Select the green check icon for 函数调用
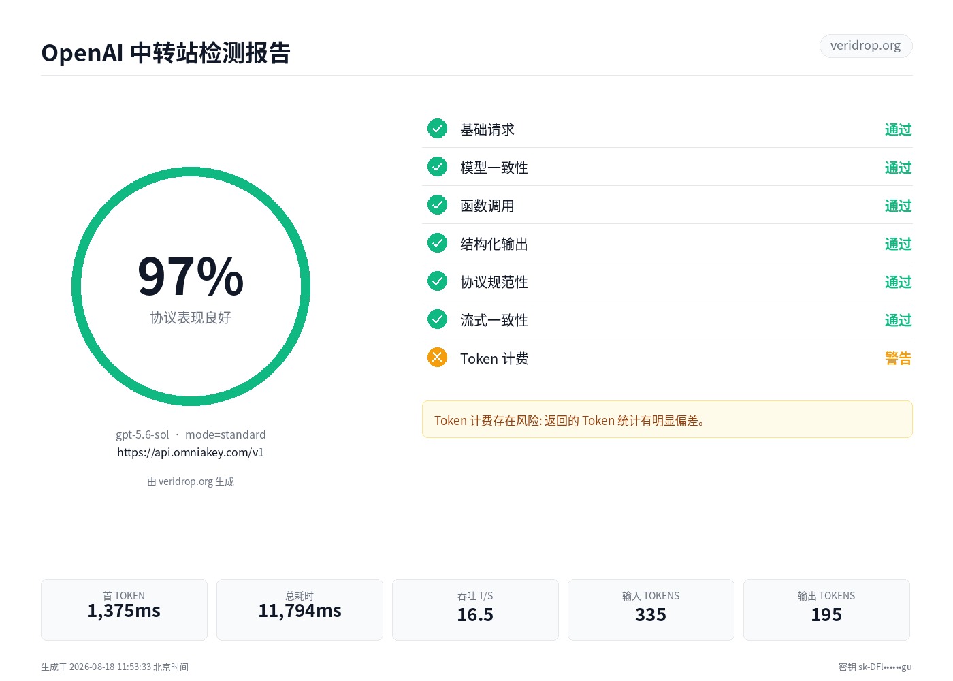The height and width of the screenshot is (681, 953). click(x=437, y=205)
